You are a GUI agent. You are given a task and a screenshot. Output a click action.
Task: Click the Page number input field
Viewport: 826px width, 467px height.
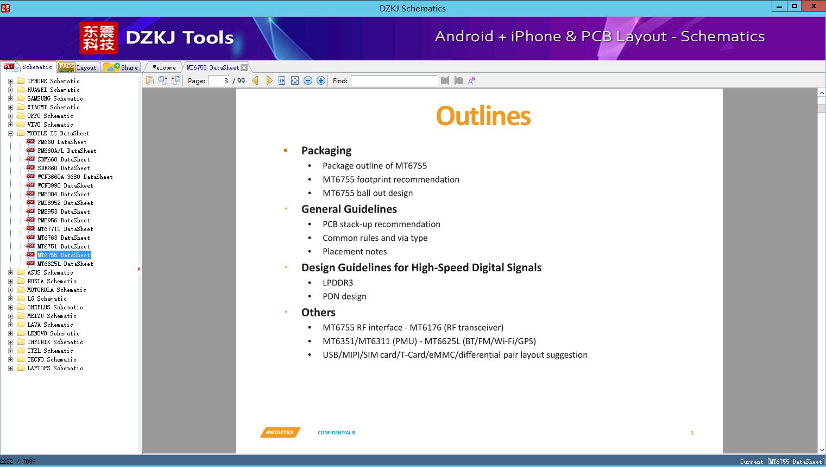(219, 80)
